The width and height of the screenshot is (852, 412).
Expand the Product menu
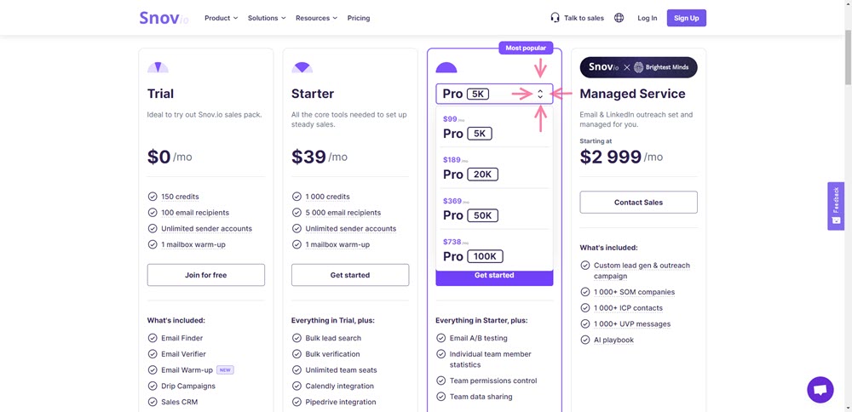pyautogui.click(x=222, y=18)
